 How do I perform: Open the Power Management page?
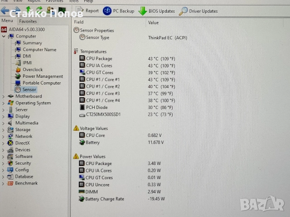point(39,76)
